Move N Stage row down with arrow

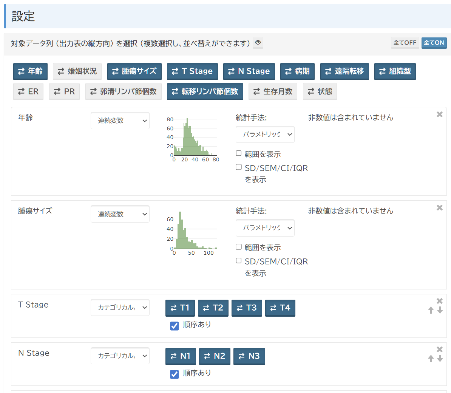[x=440, y=359]
